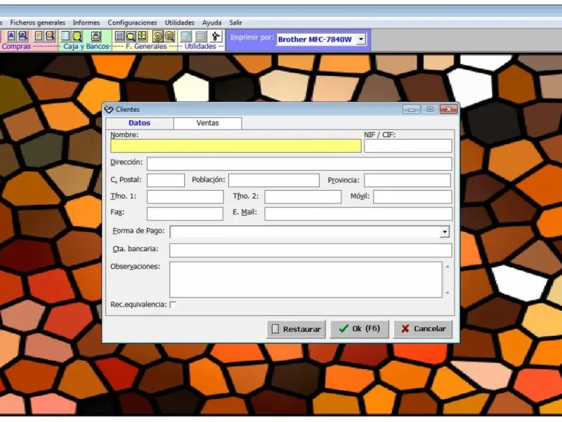Screen dimensions: 562x422
Task: Click the Observaciones text area
Action: 306,279
